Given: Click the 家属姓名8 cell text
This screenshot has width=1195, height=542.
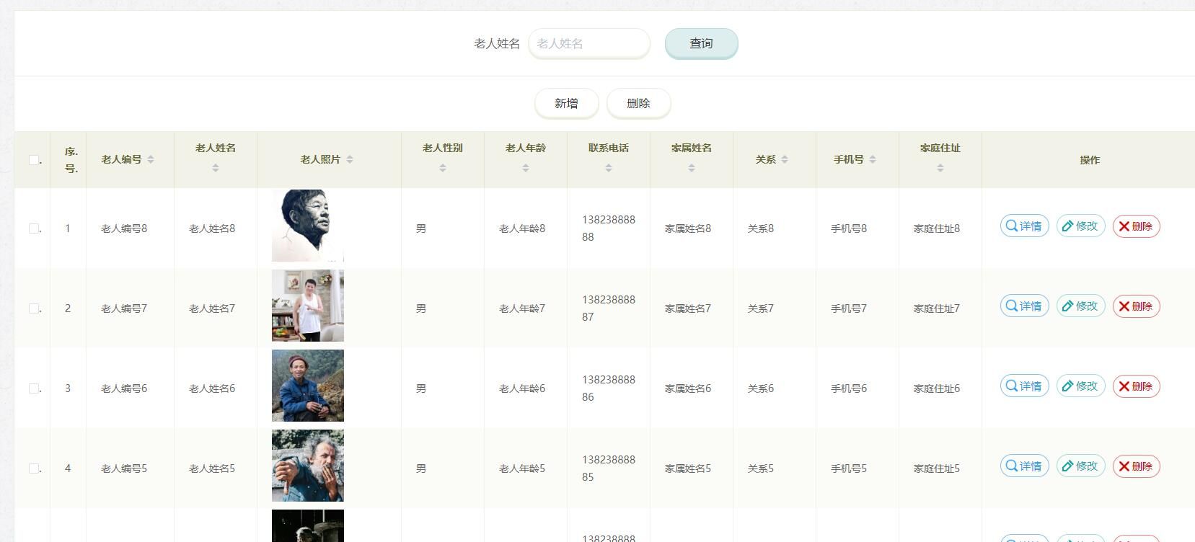Looking at the screenshot, I should click(x=688, y=228).
